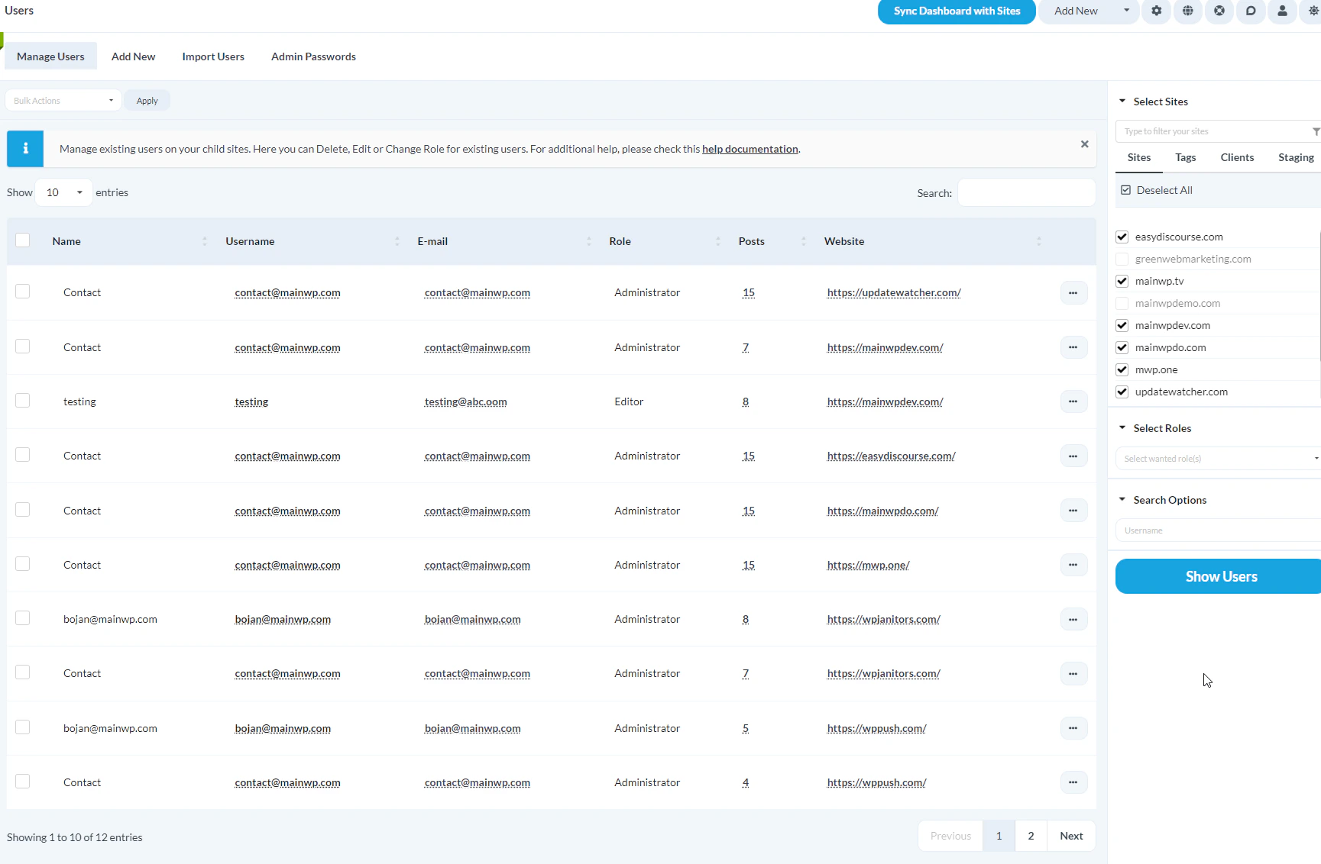Open actions menu for Contact row with 7 posts on mainwpdev.com
The image size is (1321, 864).
pos(1073,347)
